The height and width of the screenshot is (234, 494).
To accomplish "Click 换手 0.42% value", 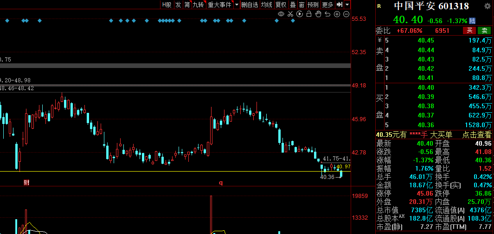I will (482, 177).
